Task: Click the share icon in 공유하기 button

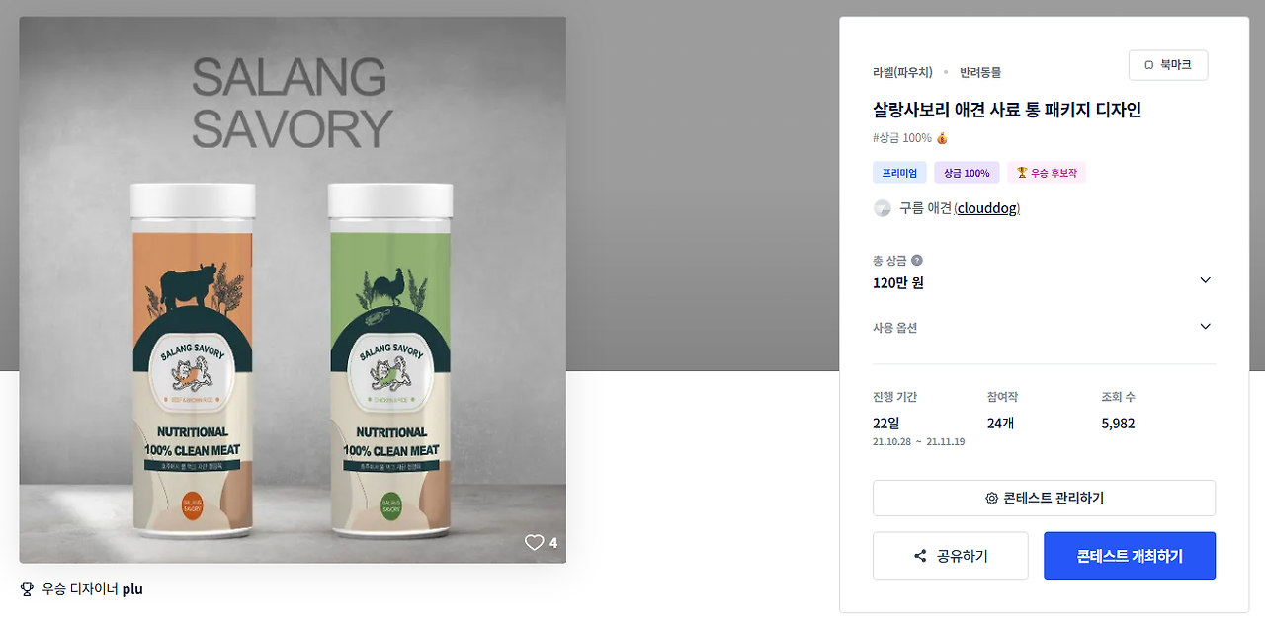Action: point(921,556)
